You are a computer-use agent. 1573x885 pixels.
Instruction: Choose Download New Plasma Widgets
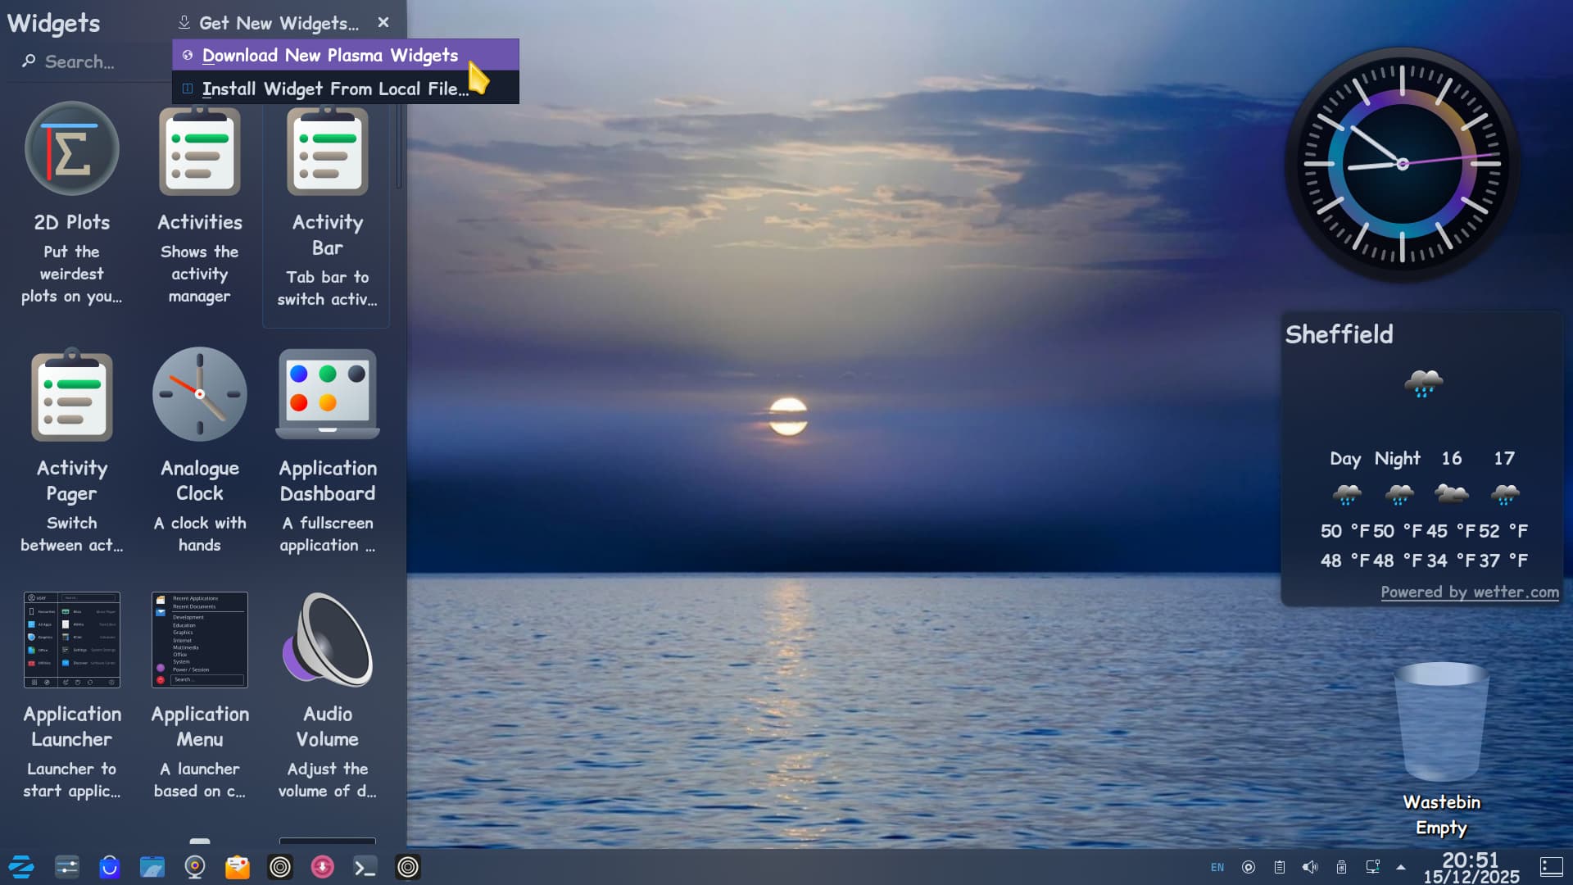330,56
